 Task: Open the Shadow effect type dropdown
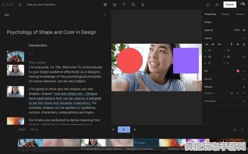pos(210,93)
